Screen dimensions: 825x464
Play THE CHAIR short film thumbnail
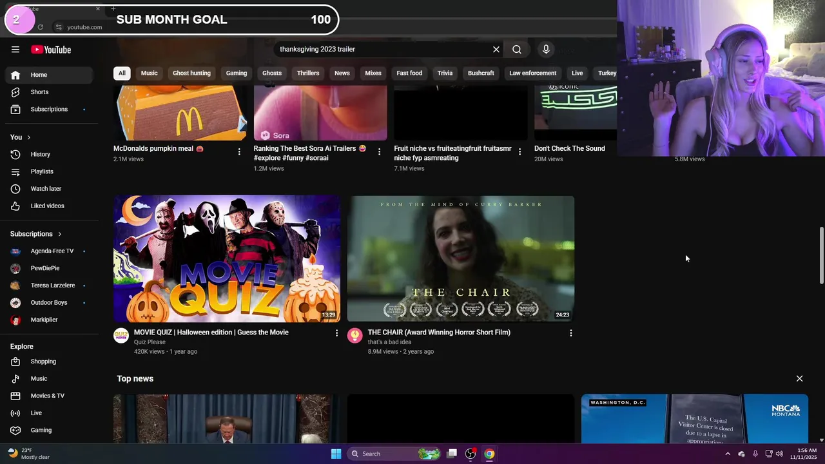(x=461, y=258)
